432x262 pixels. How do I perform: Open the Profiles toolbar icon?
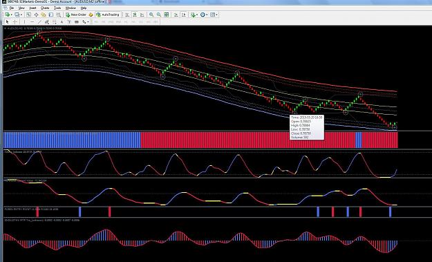(x=17, y=15)
